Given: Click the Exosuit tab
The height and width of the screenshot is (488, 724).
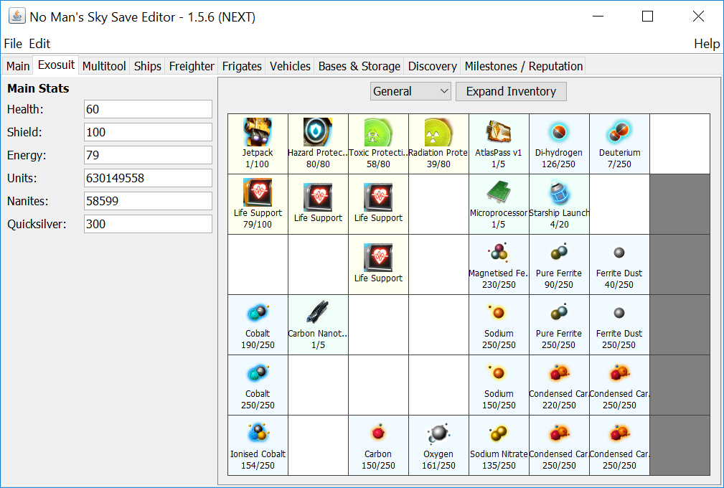Looking at the screenshot, I should pos(56,65).
